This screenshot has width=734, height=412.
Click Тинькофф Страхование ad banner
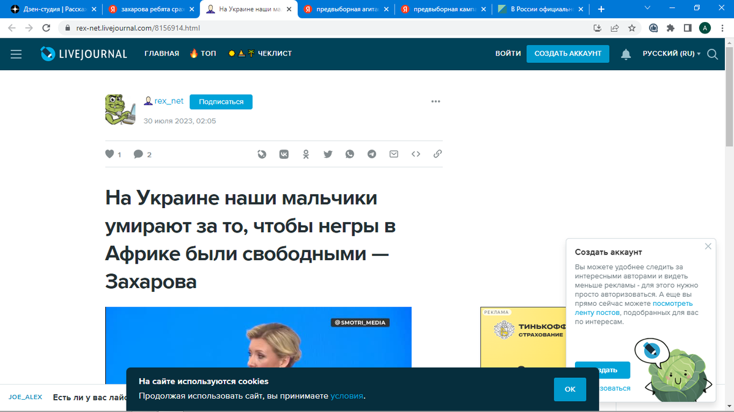[523, 338]
